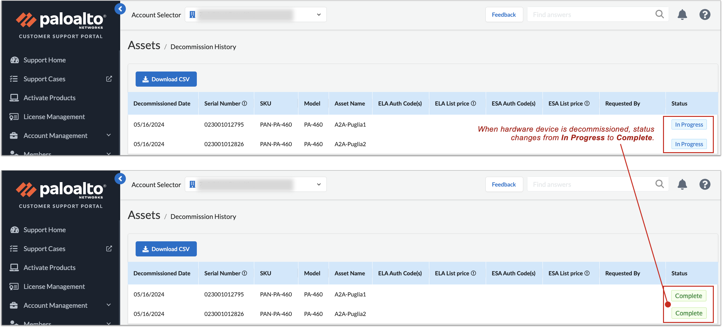Click ELA List price info icon in lower table

click(x=473, y=273)
